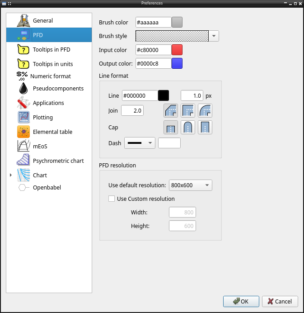Click the General distillation tower icon
Image resolution: width=304 pixels, height=313 pixels.
pyautogui.click(x=23, y=20)
